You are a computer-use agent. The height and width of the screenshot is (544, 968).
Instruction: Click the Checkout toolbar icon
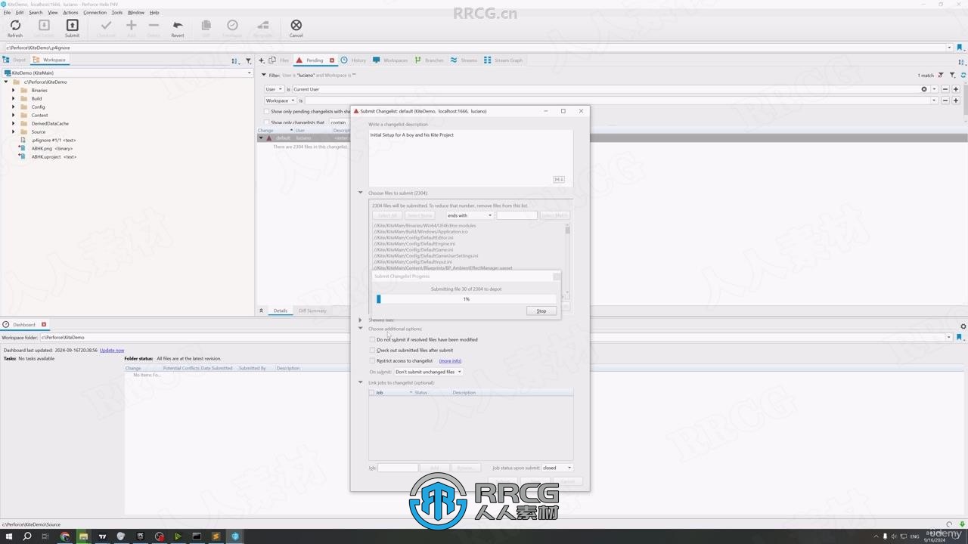coord(106,28)
